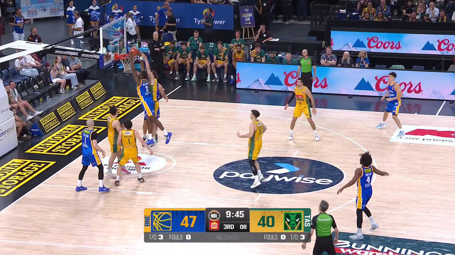Click Tasmania's FOULS: 0 counter
The width and height of the screenshot is (455, 255).
275,237
